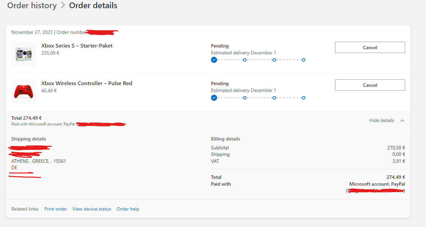Image resolution: width=426 pixels, height=227 pixels.
Task: Open the Order help link
Action: pyautogui.click(x=128, y=209)
